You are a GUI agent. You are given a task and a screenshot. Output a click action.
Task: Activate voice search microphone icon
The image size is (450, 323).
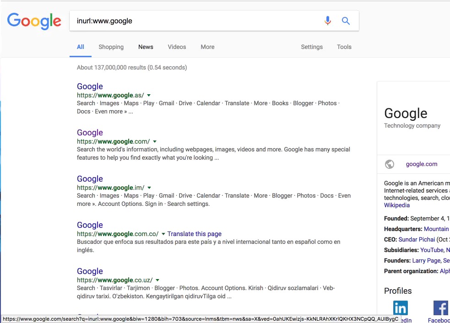(327, 21)
